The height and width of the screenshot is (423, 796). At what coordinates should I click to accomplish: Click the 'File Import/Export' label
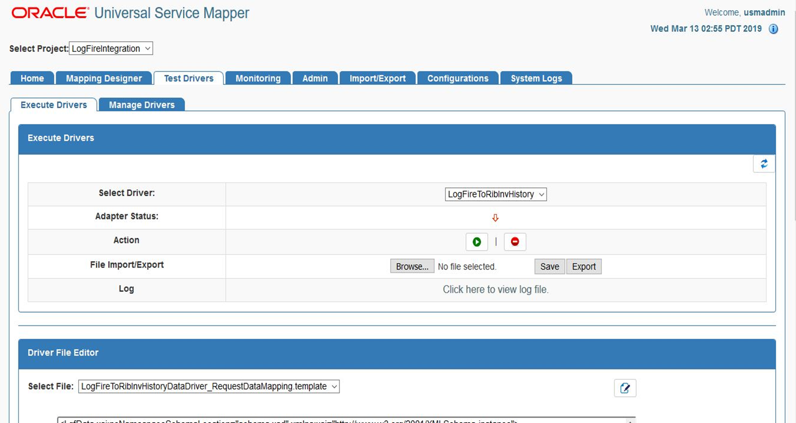click(x=127, y=265)
